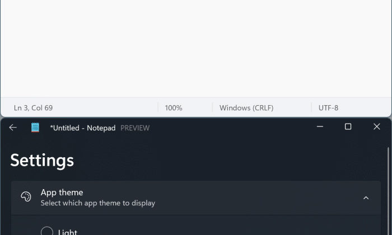392x235 pixels.
Task: Go back using the Settings back arrow
Action: pyautogui.click(x=13, y=128)
